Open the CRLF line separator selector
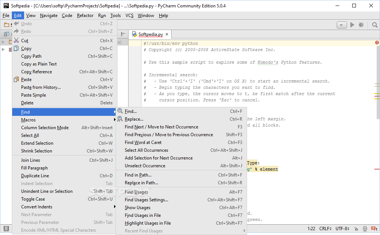Viewport: 380px width, 235px height. pos(325,229)
